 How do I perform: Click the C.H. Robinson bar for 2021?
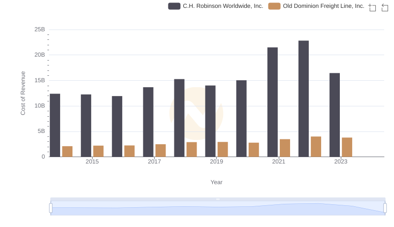pyautogui.click(x=272, y=102)
